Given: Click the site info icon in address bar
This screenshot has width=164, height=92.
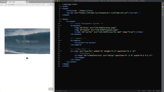Looking at the screenshot, I should 9,5.
